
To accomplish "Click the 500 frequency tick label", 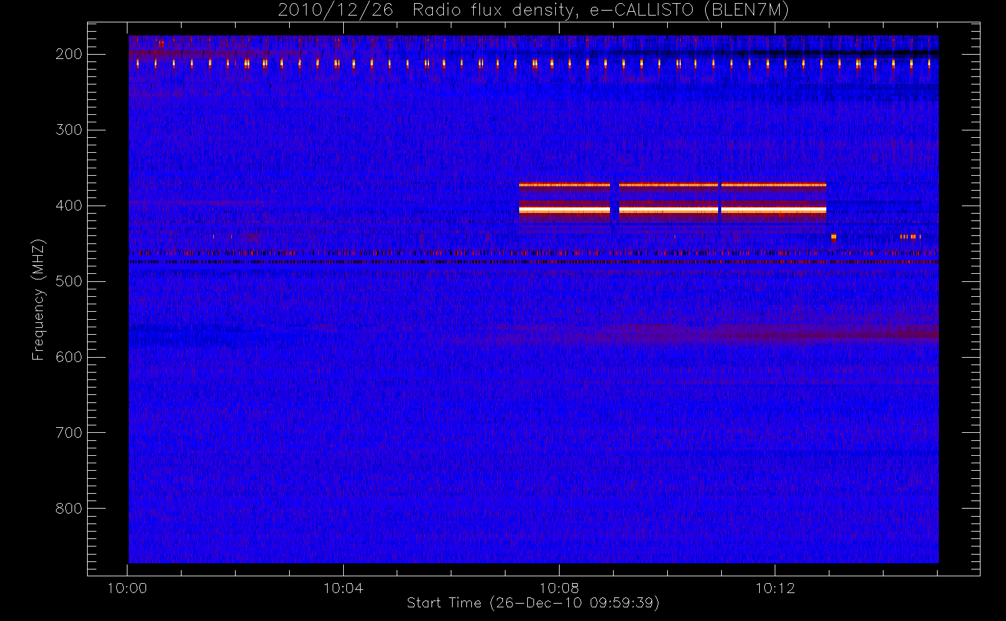I will click(68, 281).
